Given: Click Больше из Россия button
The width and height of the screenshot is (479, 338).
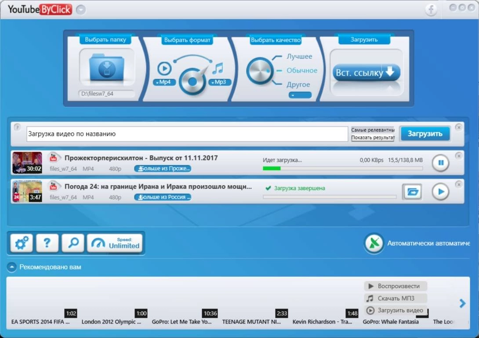Looking at the screenshot, I should click(163, 197).
